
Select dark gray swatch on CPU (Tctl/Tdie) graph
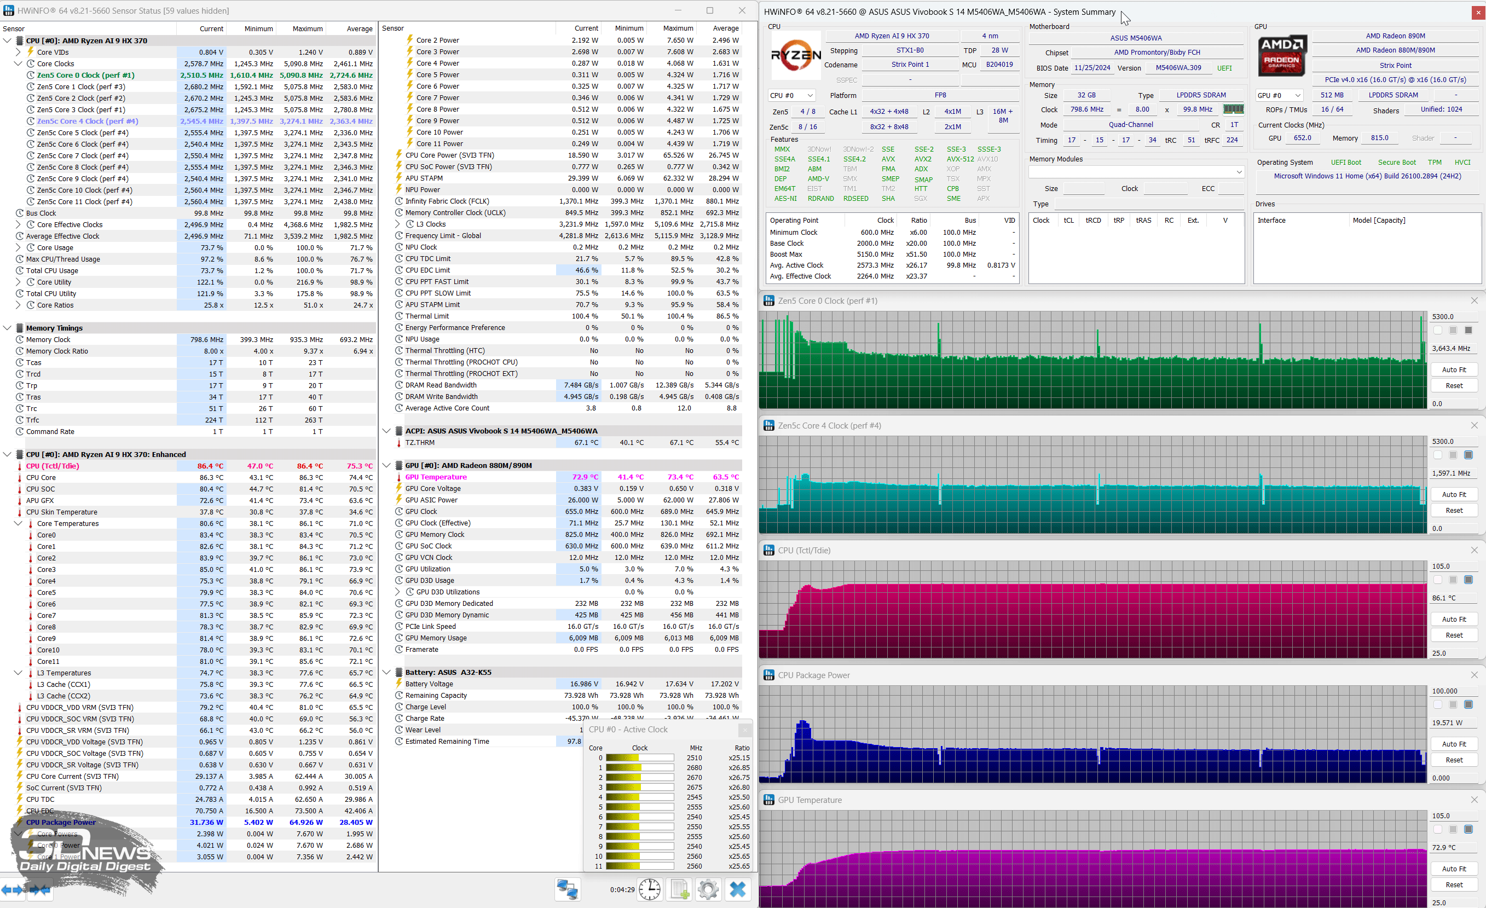[x=1468, y=580]
